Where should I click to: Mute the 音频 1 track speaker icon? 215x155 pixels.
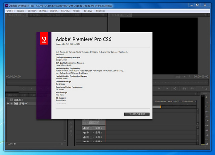tap(84, 128)
